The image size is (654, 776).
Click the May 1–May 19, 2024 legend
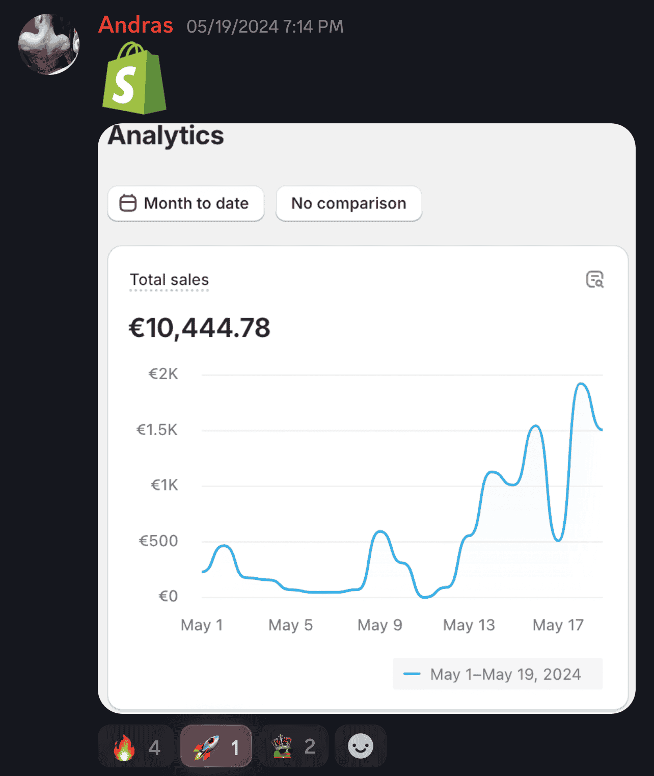click(x=505, y=674)
